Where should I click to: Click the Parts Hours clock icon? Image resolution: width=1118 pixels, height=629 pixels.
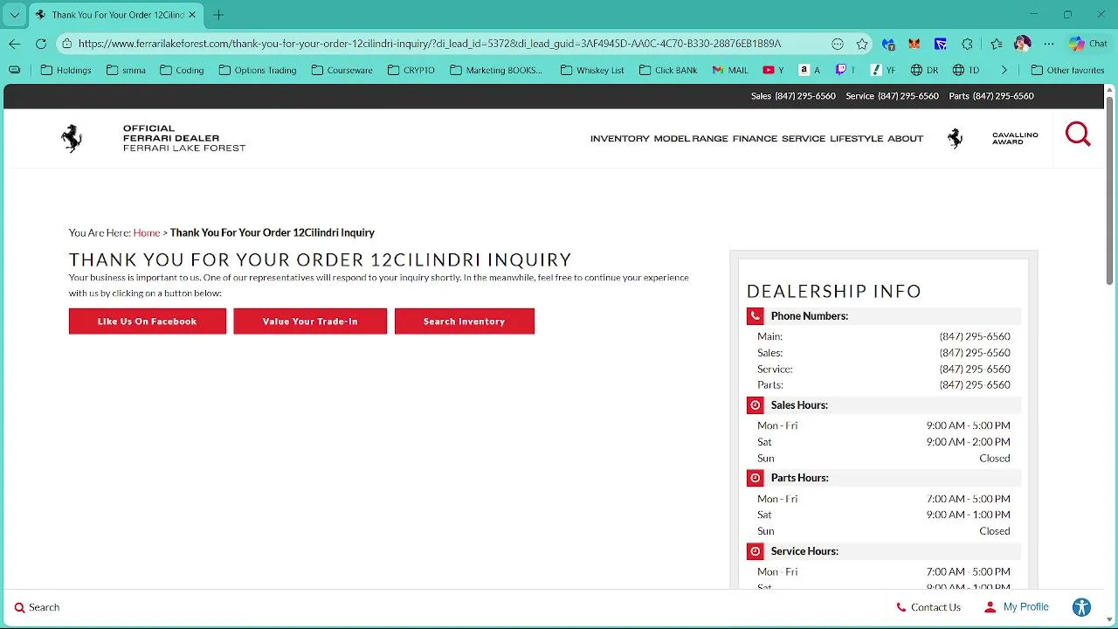756,478
